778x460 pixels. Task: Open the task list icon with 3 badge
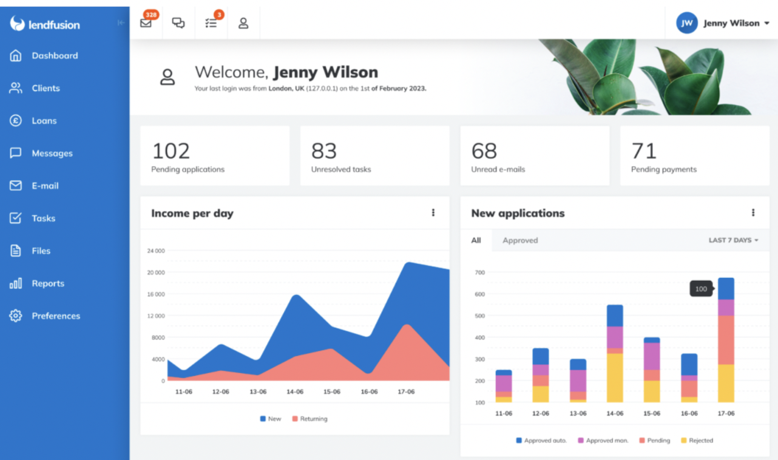(211, 23)
